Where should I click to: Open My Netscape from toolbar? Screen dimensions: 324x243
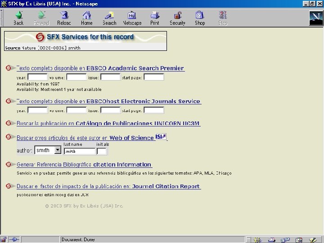(132, 18)
